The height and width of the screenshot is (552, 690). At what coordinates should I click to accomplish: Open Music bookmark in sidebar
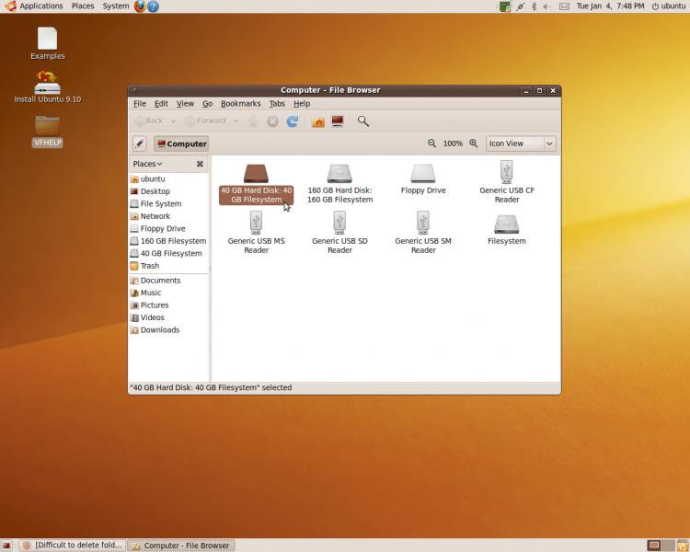(x=168, y=293)
